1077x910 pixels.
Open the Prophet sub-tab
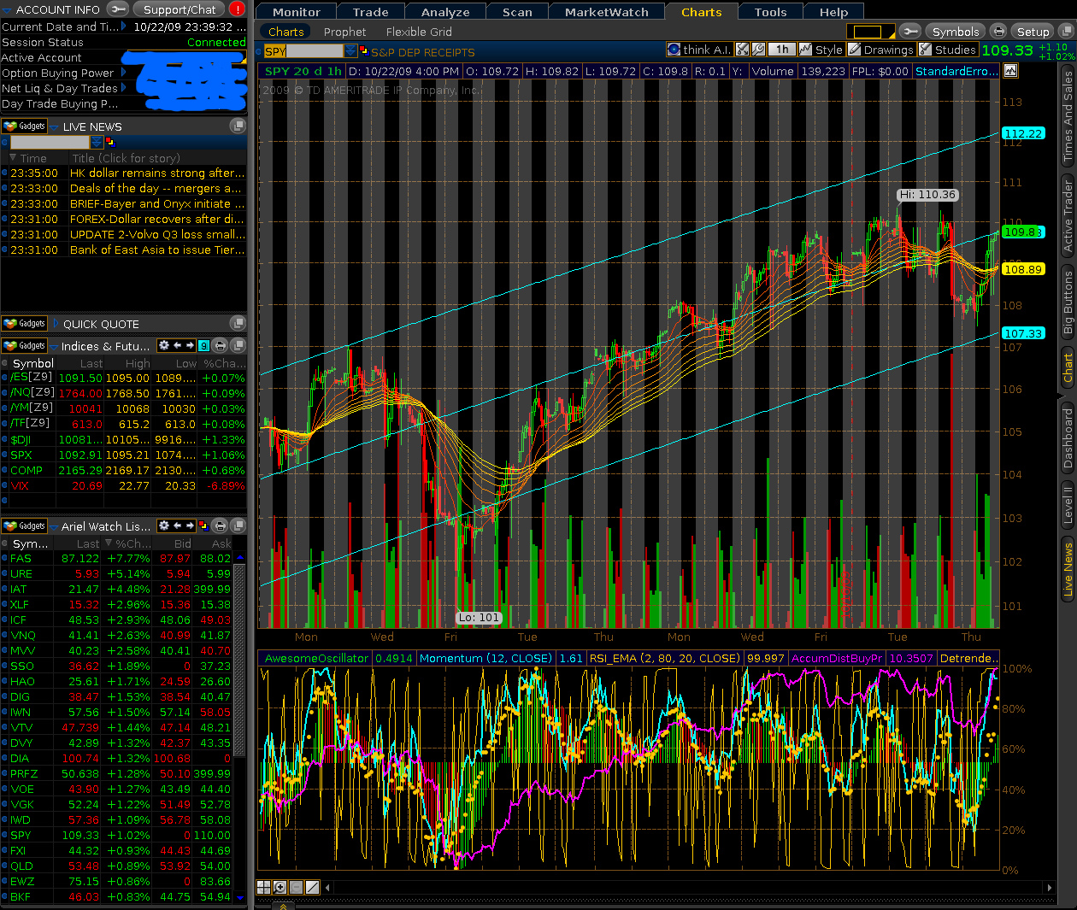click(344, 32)
